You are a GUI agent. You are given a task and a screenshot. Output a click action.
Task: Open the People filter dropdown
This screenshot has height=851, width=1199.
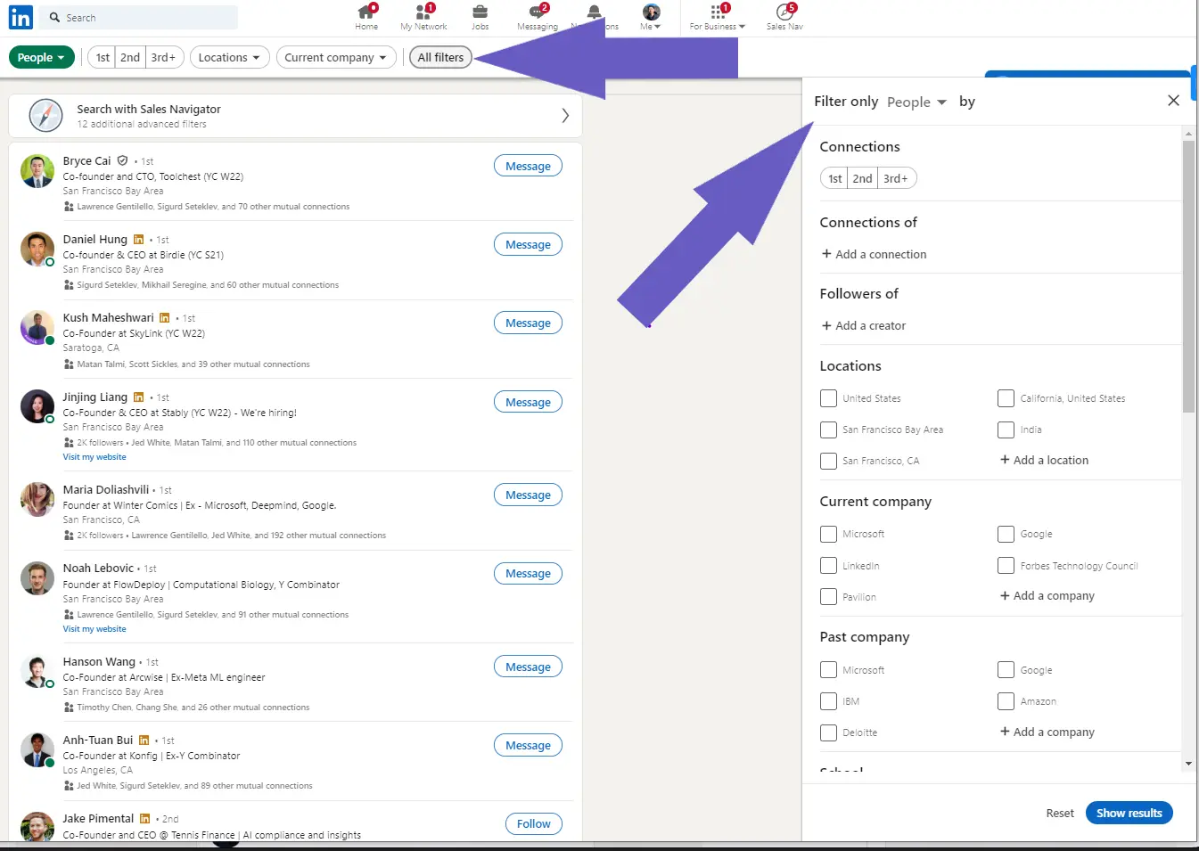pyautogui.click(x=41, y=57)
